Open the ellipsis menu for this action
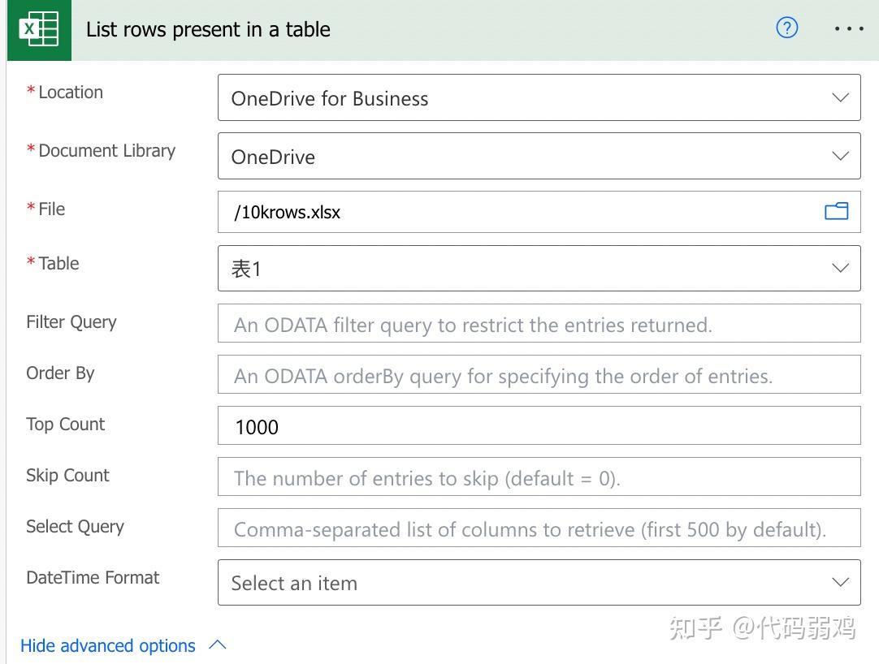Screen dimensions: 879x664 tap(848, 28)
